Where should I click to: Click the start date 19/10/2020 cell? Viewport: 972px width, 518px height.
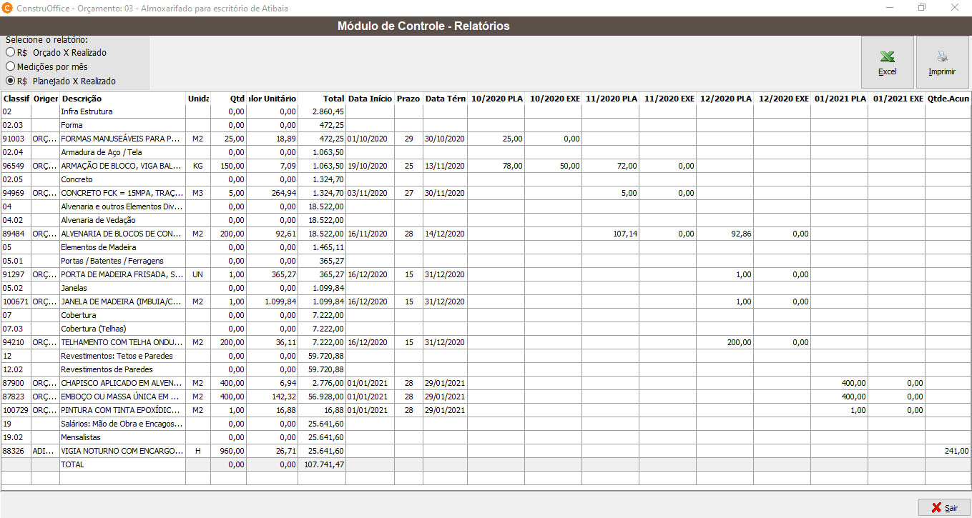pos(370,166)
